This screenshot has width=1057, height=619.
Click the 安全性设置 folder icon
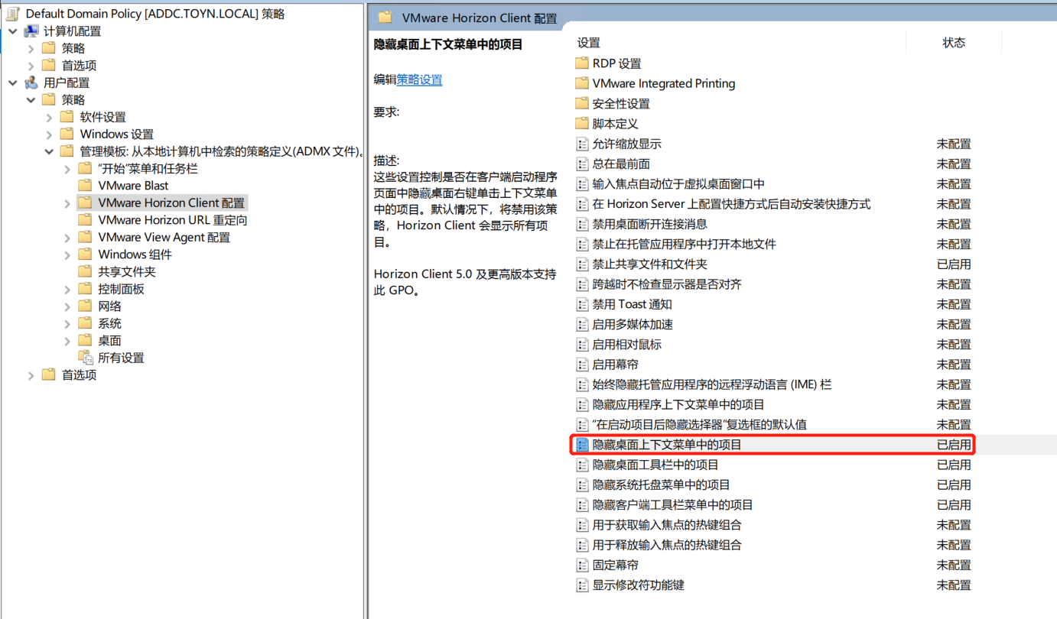(x=581, y=103)
